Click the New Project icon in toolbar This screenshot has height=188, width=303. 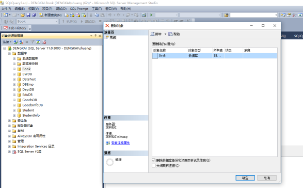click(6, 15)
